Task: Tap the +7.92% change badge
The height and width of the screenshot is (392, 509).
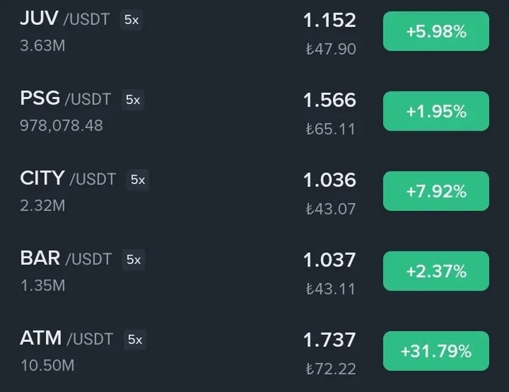Action: (x=436, y=191)
